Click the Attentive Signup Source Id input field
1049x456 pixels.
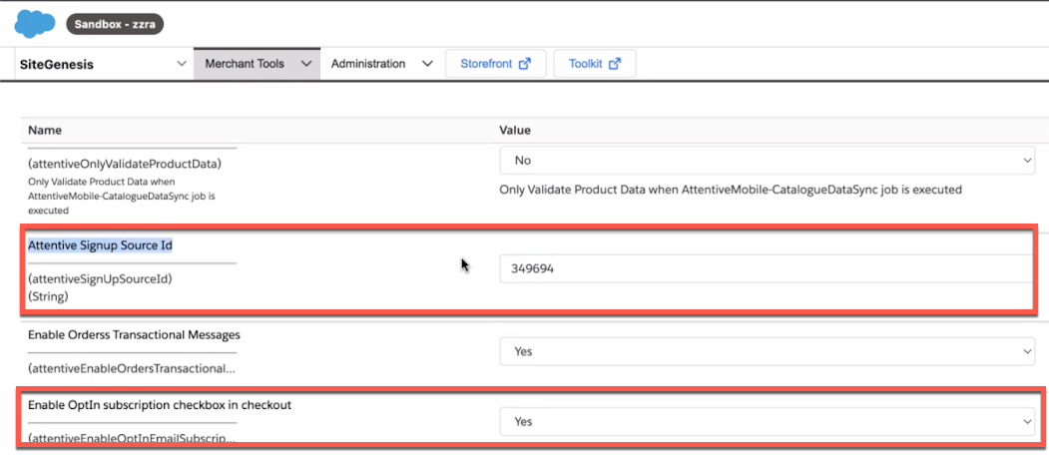tap(768, 268)
